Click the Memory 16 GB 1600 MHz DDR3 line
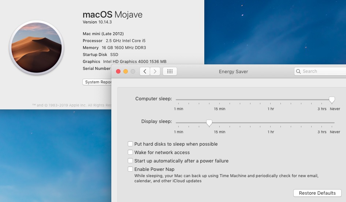Viewport: 346px width, 202px height. click(114, 48)
